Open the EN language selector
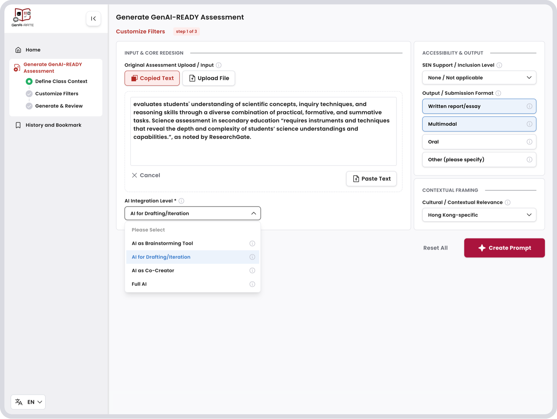Image resolution: width=557 pixels, height=419 pixels. [x=28, y=402]
